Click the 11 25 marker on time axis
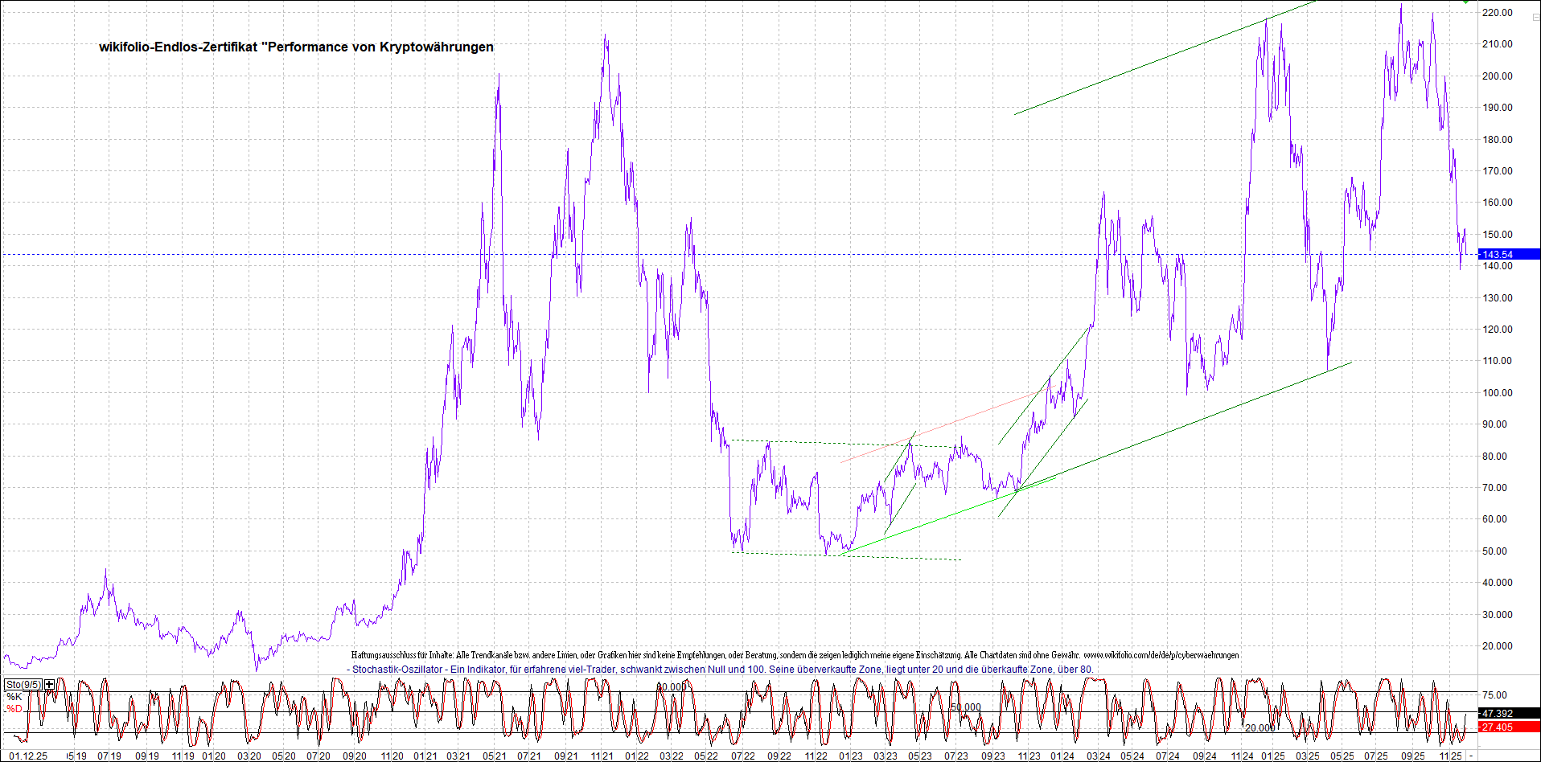The width and height of the screenshot is (1541, 762). click(x=1449, y=756)
